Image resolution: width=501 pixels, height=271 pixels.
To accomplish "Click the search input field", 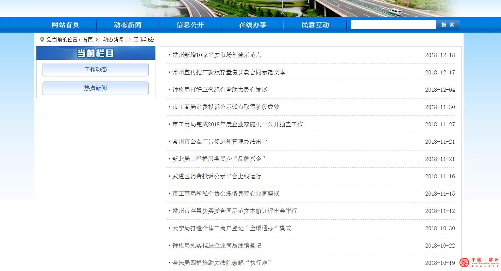I will [393, 25].
